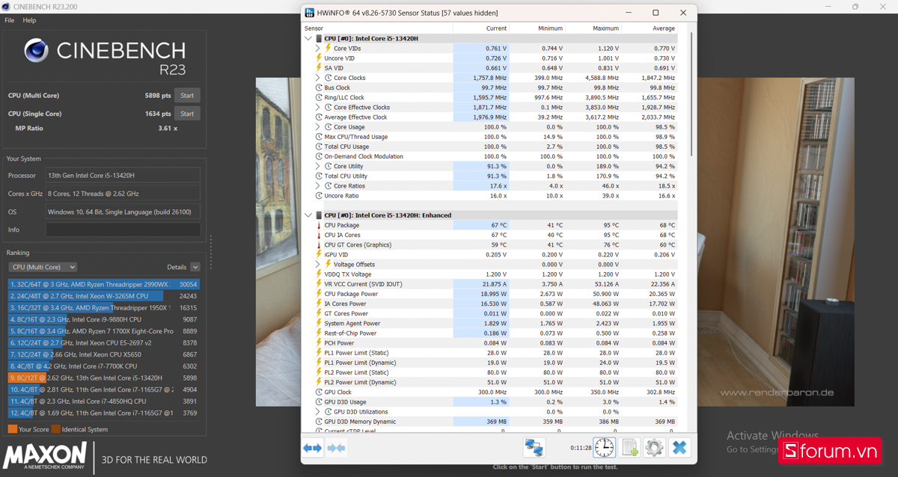898x477 pixels.
Task: Click the clock reset timer icon in HWiNFO
Action: point(604,448)
